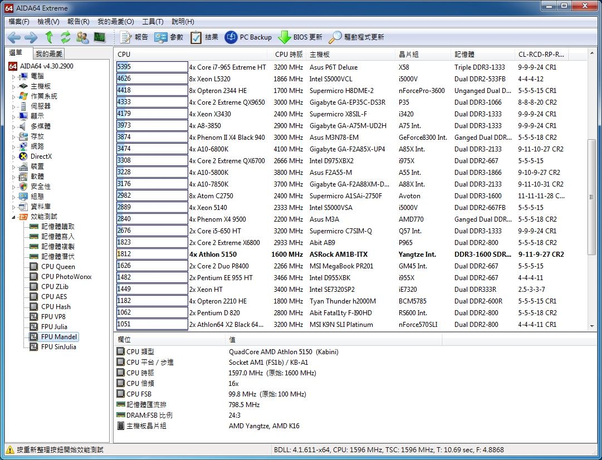The height and width of the screenshot is (460, 602).
Task: Sort results by the 主機板 column header
Action: pyautogui.click(x=351, y=55)
